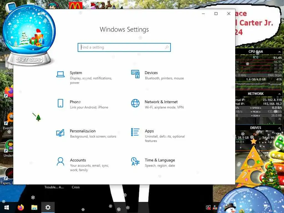Click the Settings gear taskbar button
284x213 pixels.
tap(48, 207)
